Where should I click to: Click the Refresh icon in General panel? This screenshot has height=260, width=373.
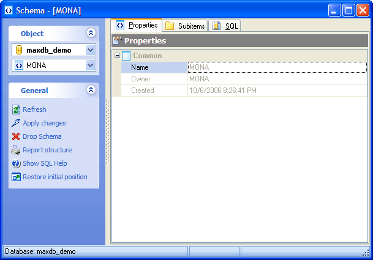point(16,110)
